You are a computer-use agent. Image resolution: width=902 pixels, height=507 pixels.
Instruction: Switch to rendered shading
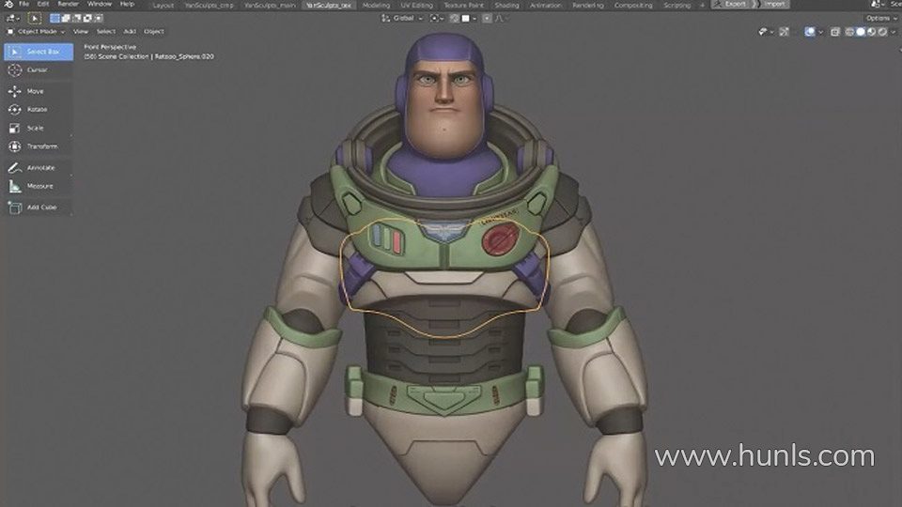pyautogui.click(x=882, y=32)
